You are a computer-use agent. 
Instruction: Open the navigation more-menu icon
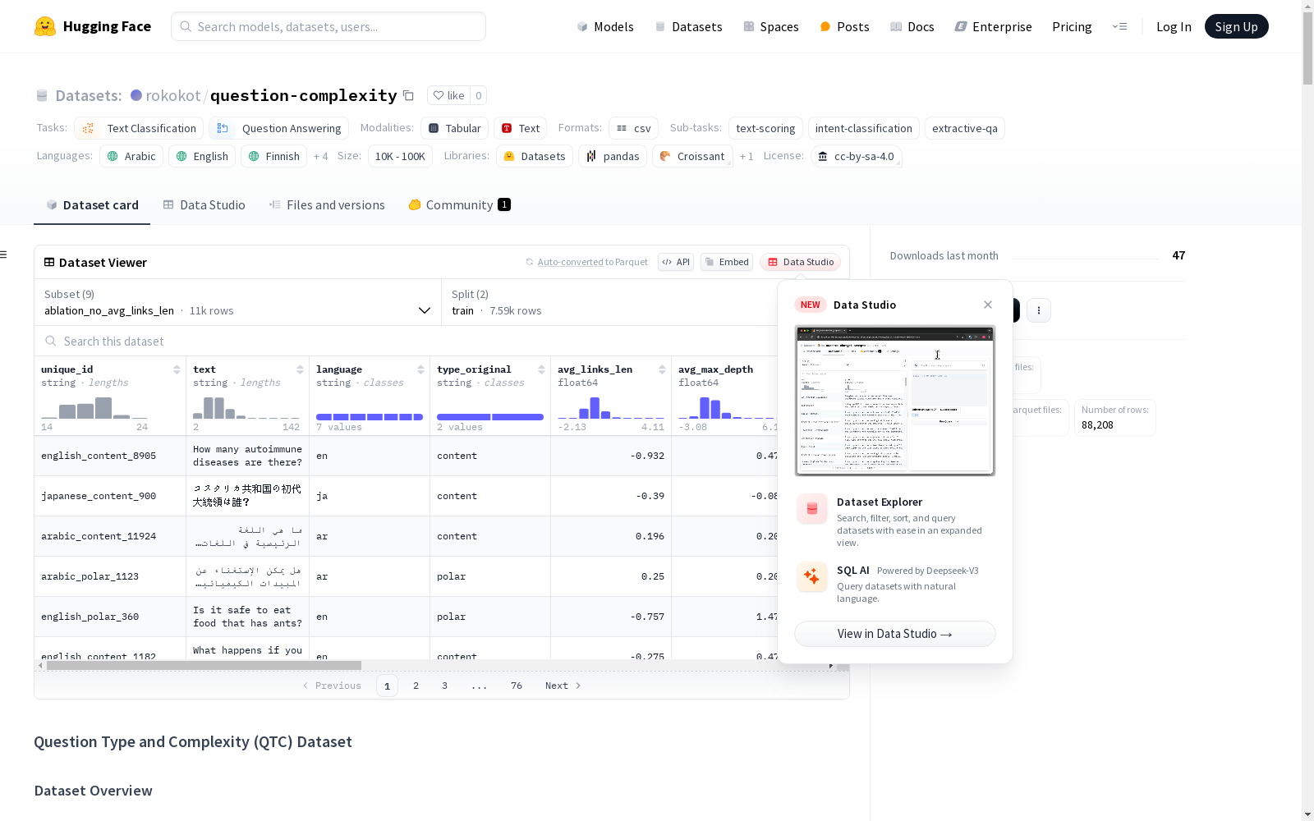tap(1119, 26)
